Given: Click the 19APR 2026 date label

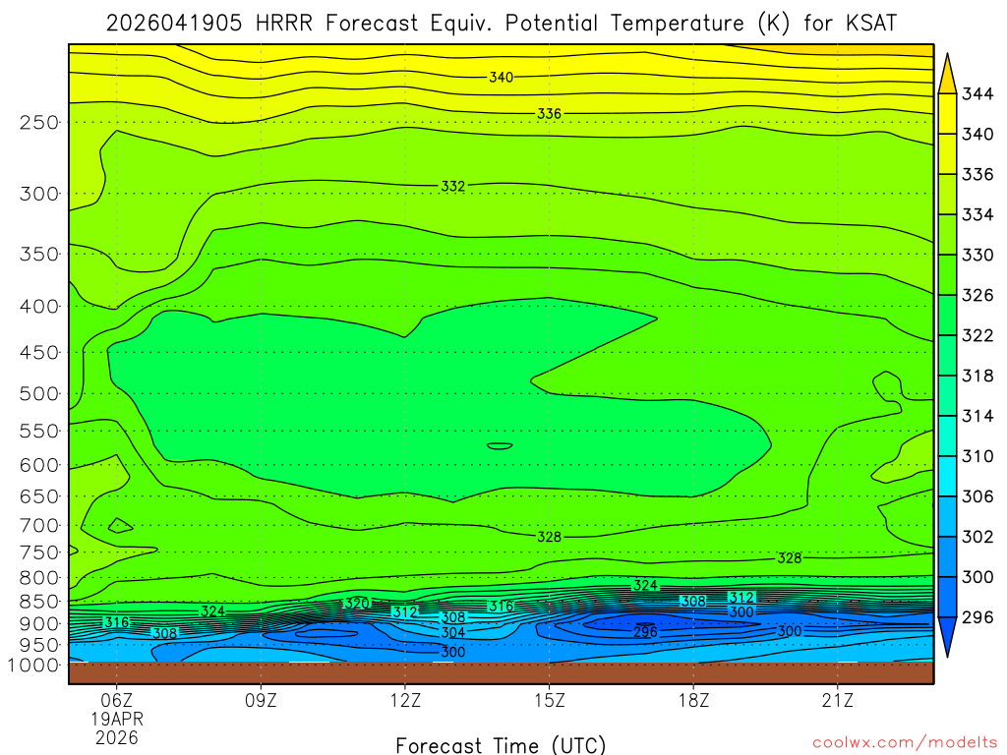Looking at the screenshot, I should (117, 728).
